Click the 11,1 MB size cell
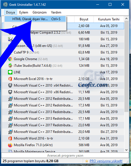Screen dimensions: 131x166 84,92
